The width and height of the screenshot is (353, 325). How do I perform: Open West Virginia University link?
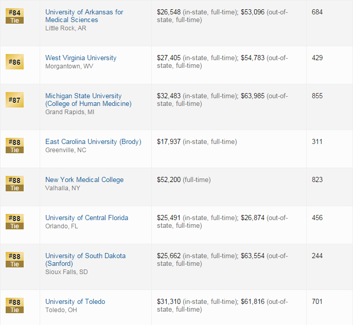point(81,58)
